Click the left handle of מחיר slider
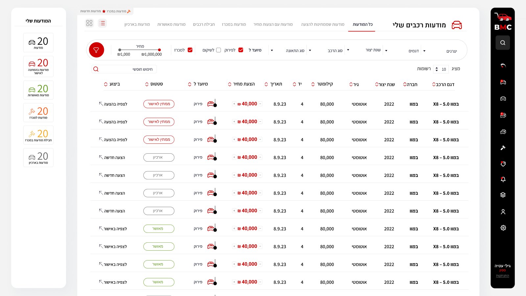 120,50
